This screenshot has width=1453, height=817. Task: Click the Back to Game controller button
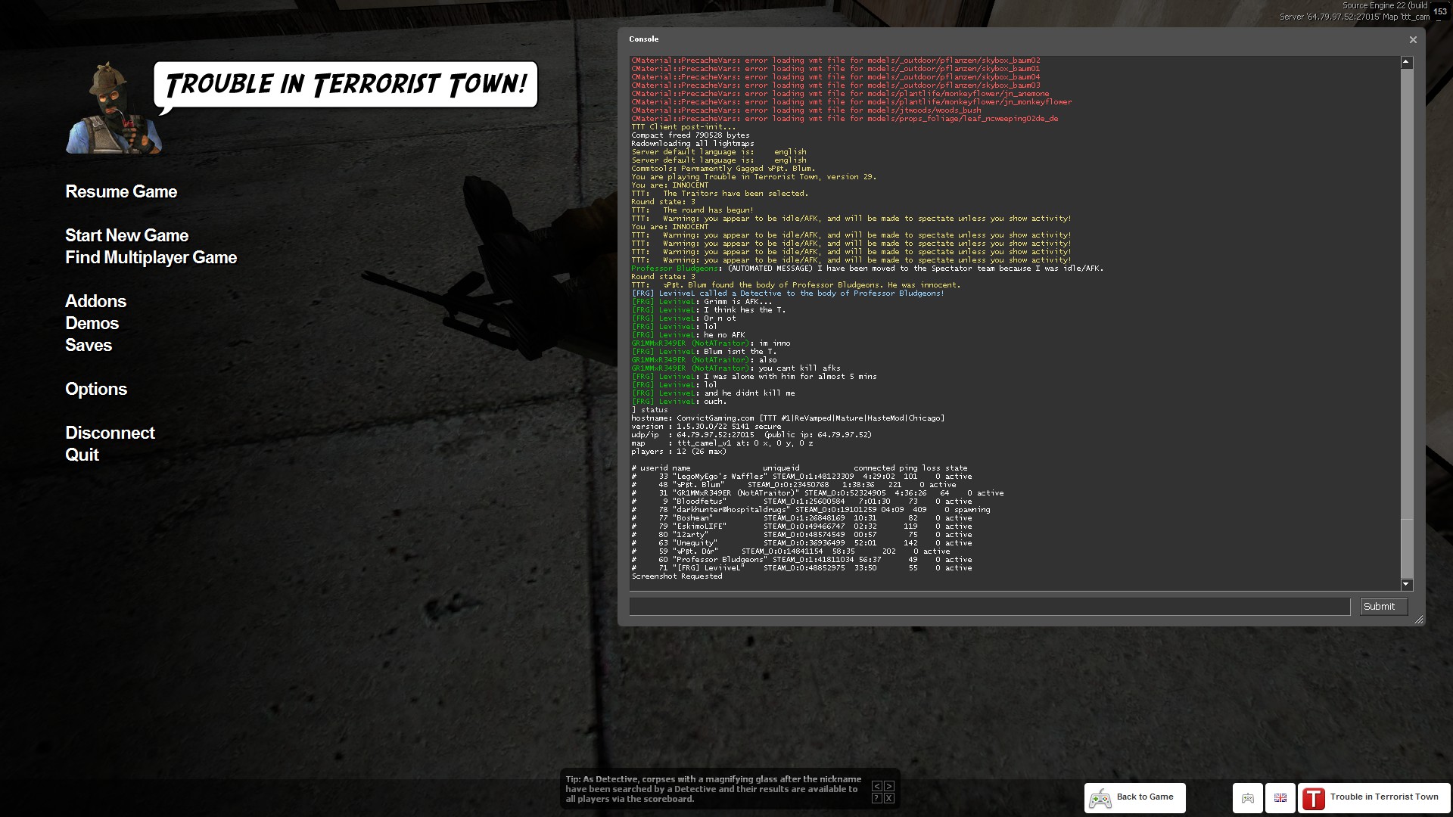click(x=1134, y=797)
